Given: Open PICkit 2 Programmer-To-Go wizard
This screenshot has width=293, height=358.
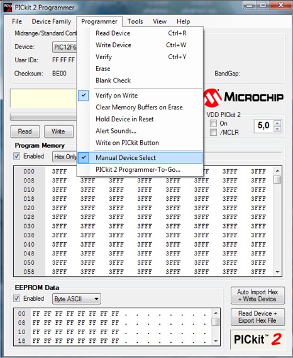Looking at the screenshot, I should [140, 170].
